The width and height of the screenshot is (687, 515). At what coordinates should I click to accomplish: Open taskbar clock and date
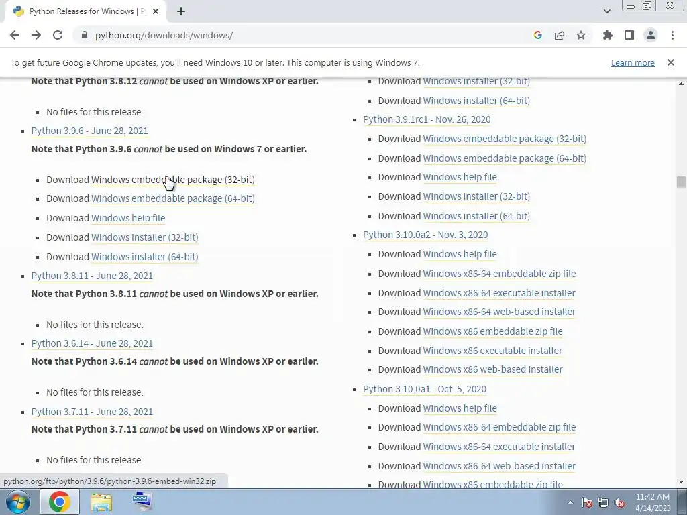point(653,502)
